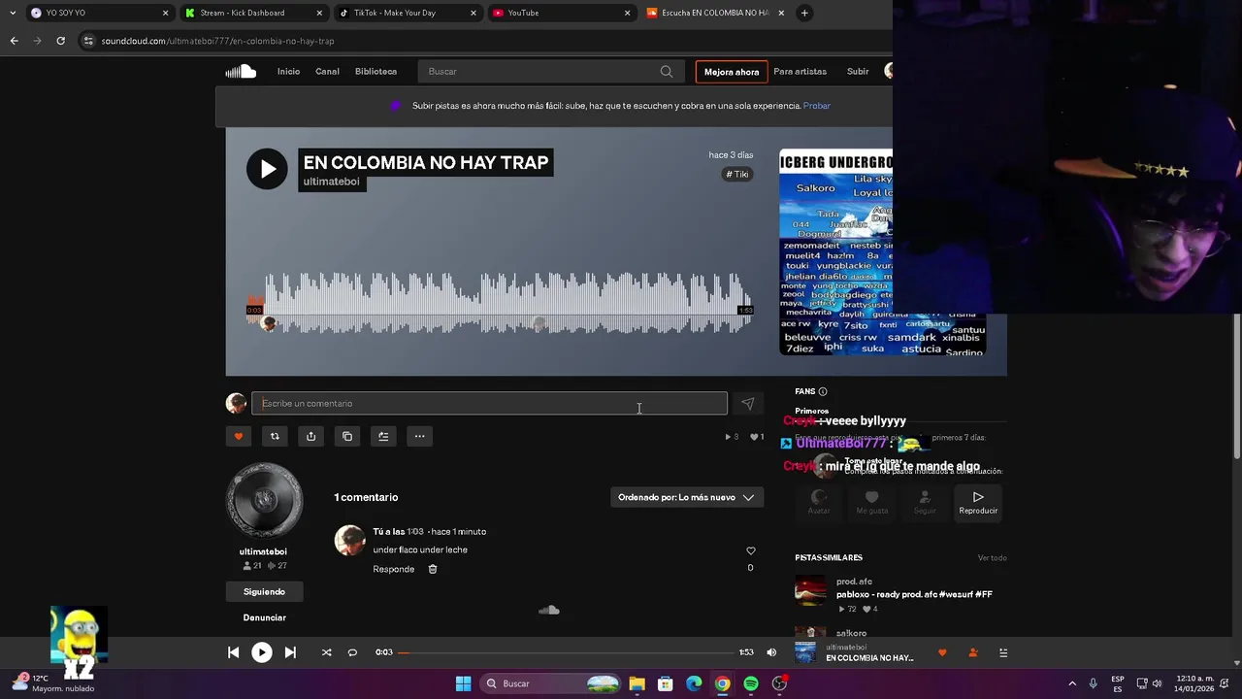Open 'pabloxo - ready prod.afc' similar track

click(x=914, y=594)
